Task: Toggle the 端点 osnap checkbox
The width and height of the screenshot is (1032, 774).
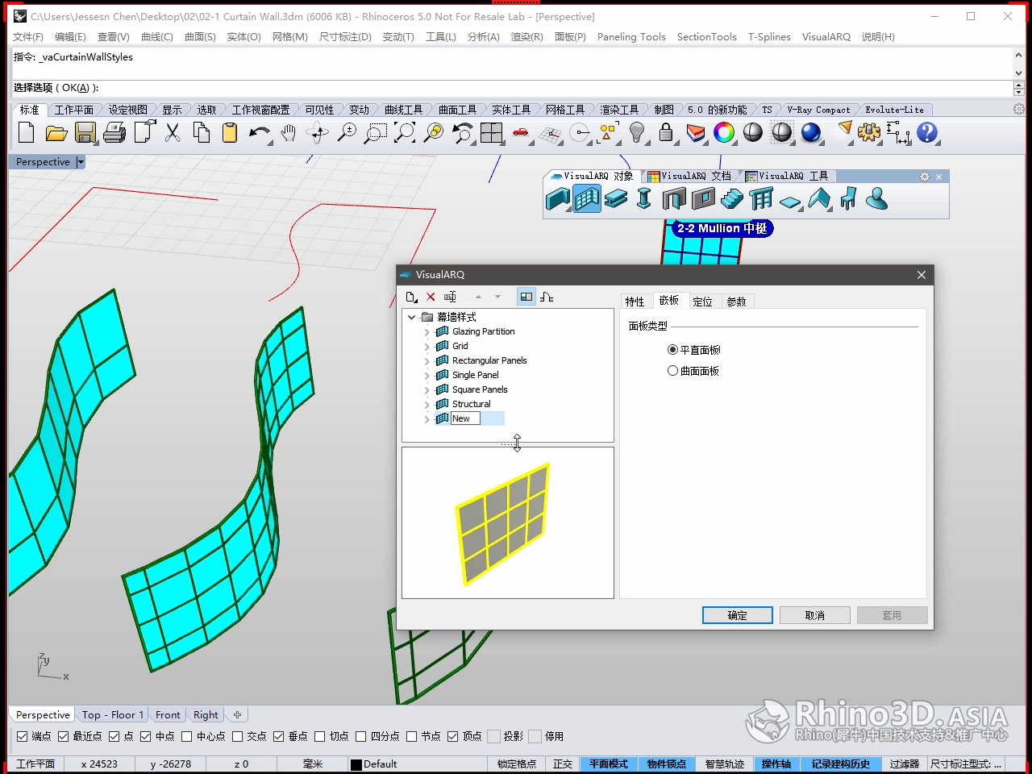Action: pos(23,736)
